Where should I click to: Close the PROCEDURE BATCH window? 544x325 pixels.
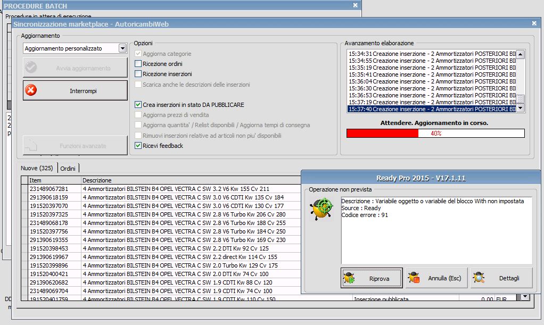tap(355, 5)
